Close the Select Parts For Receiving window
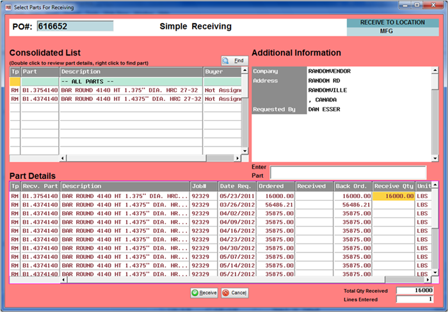The height and width of the screenshot is (312, 448). pos(433,5)
